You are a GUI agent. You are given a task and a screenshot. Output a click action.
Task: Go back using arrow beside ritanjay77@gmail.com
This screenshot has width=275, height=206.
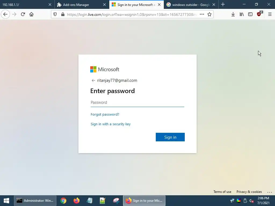93,80
